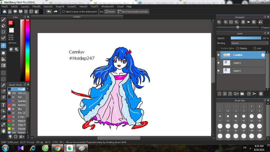Open the Snap menu
The image size is (270, 152).
click(x=60, y=7)
